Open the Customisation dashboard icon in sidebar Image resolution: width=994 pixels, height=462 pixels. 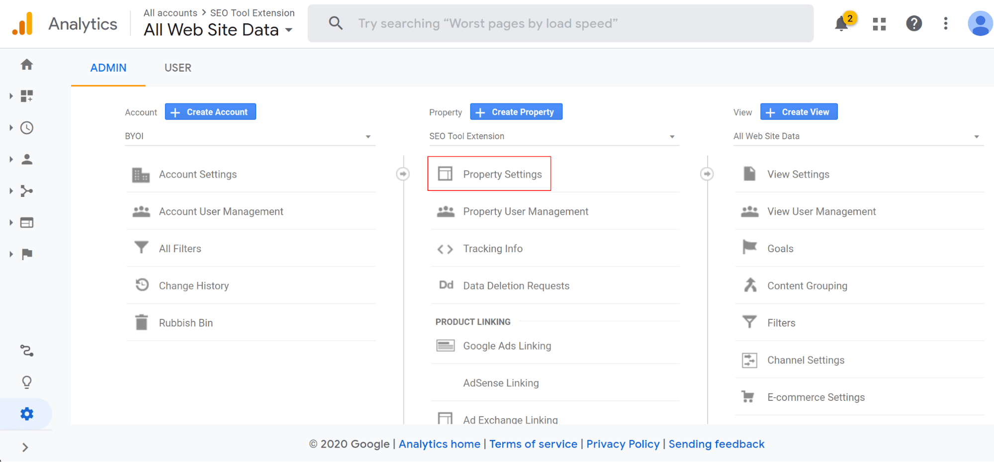coord(27,96)
